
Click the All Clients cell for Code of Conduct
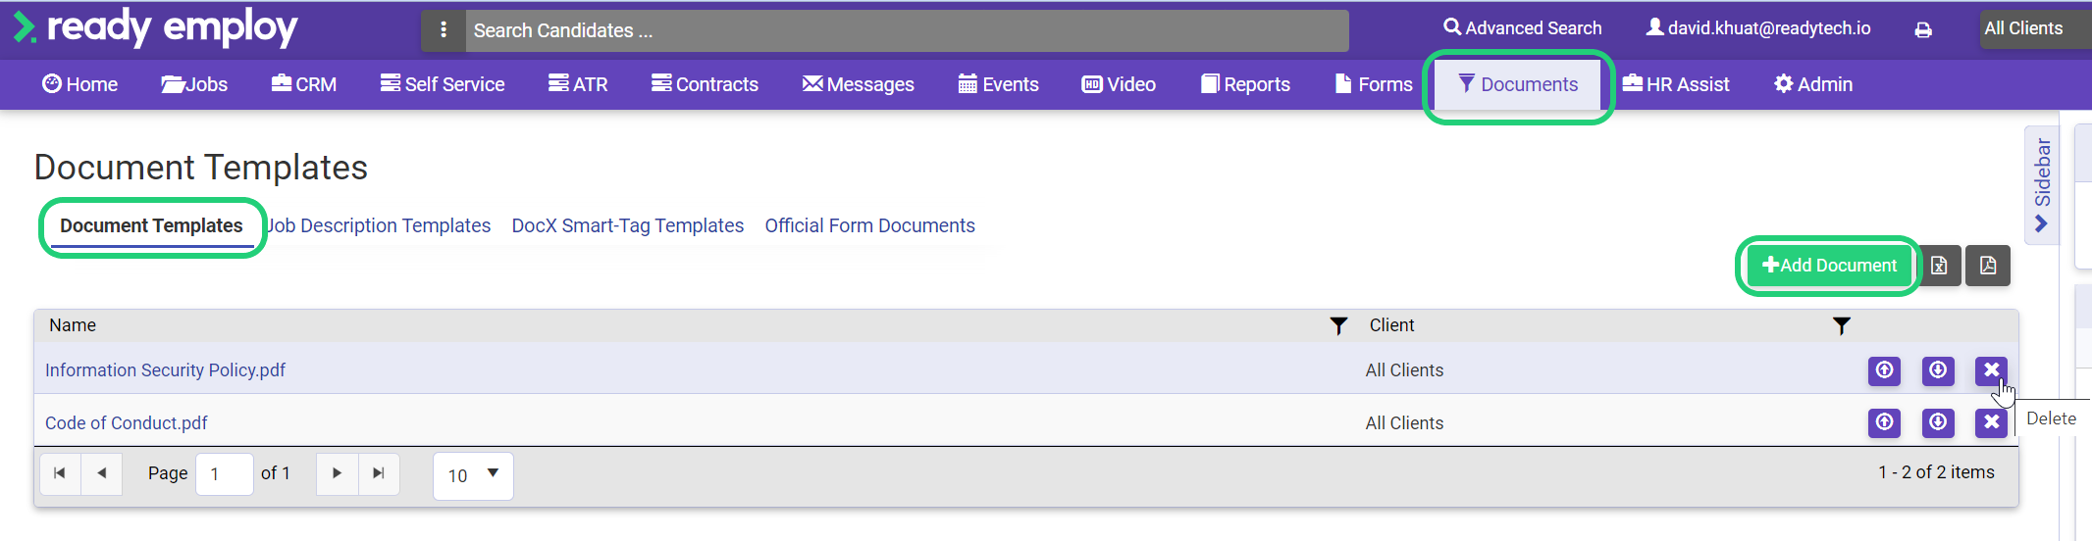click(1404, 423)
